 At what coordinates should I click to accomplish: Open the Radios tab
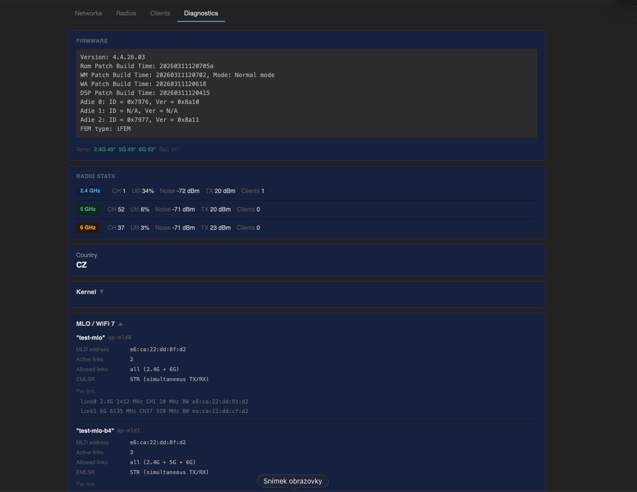tap(126, 13)
